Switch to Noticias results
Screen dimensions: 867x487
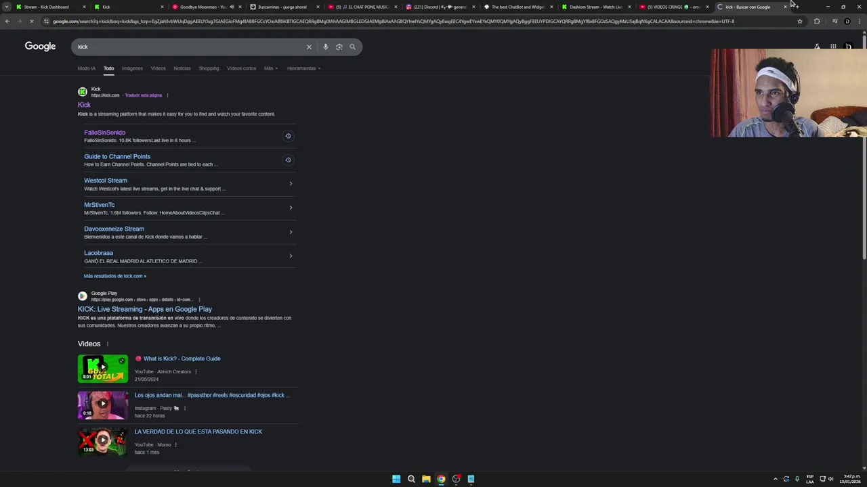182,68
